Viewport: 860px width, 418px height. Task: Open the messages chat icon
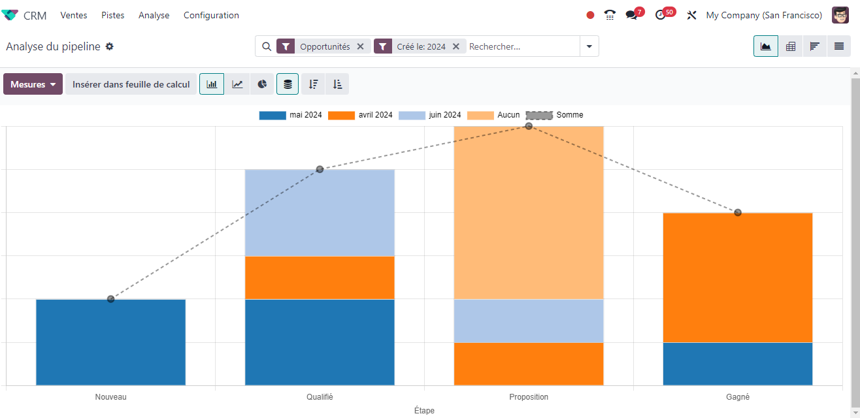pyautogui.click(x=631, y=15)
